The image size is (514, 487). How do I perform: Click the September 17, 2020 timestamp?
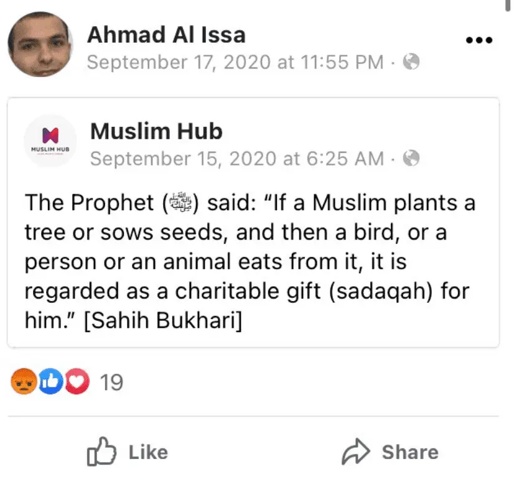[235, 62]
